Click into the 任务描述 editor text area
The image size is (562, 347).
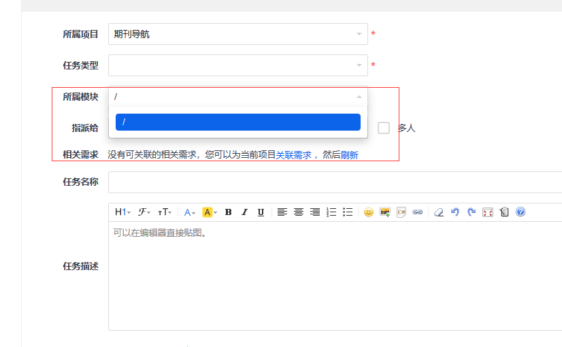pos(335,276)
